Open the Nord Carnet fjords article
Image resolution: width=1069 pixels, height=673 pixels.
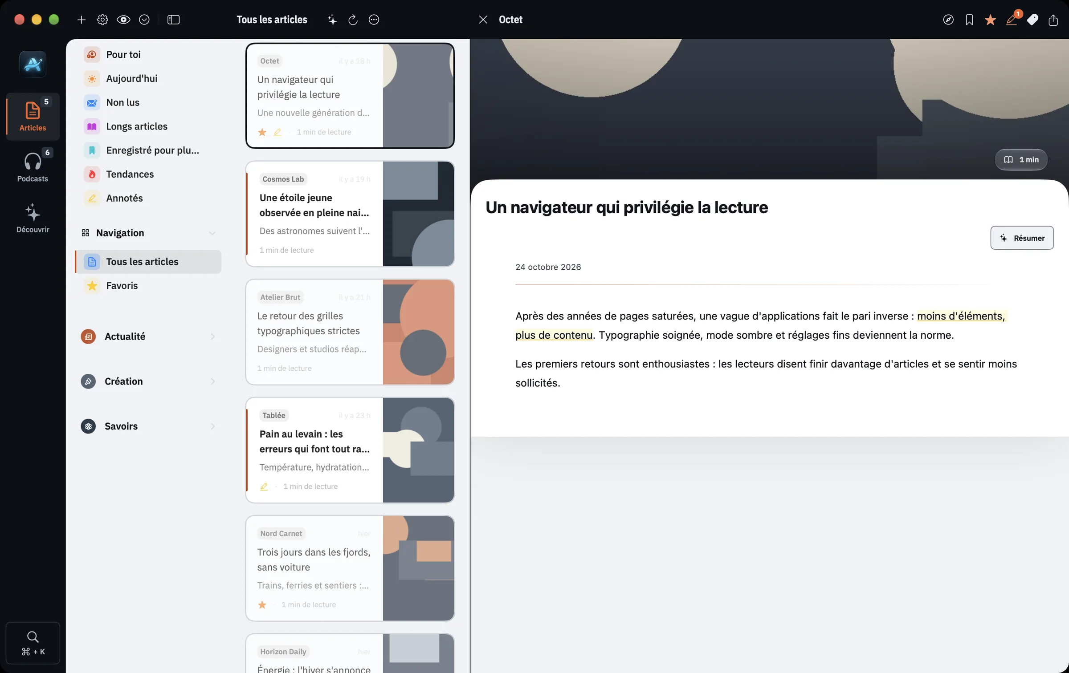[x=350, y=568]
